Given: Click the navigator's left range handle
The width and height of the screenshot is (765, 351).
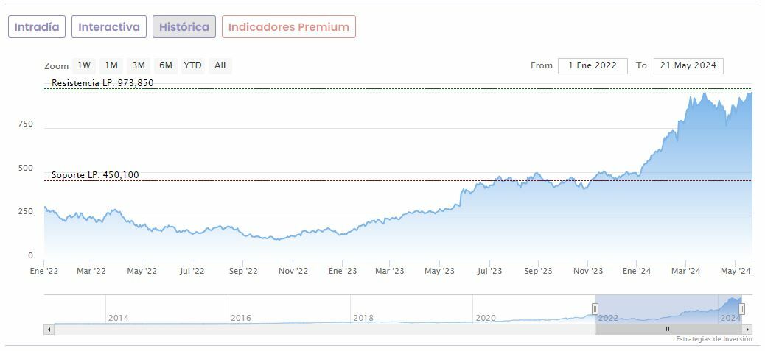Looking at the screenshot, I should point(595,309).
